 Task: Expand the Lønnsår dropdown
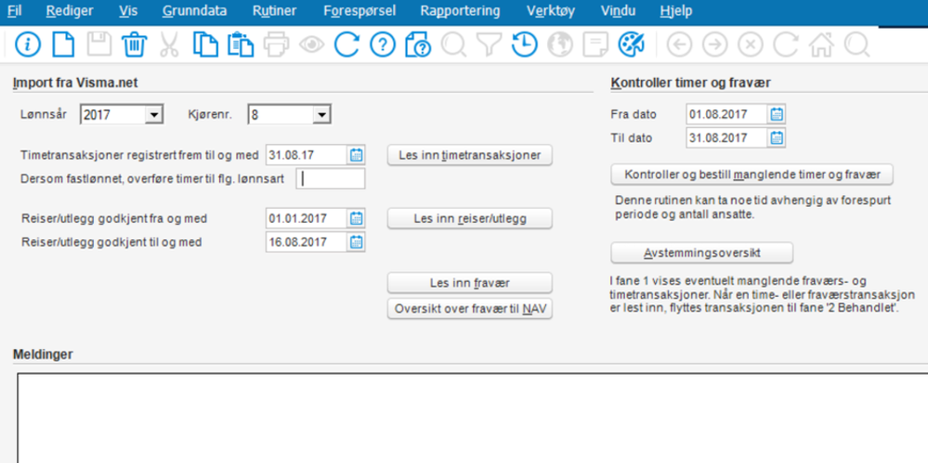154,114
